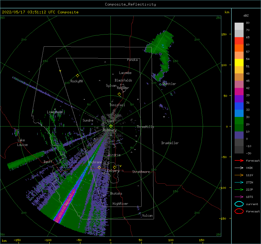This screenshot has height=244, width=261.
Task: Click the Ponoka label
Action: (x=132, y=60)
